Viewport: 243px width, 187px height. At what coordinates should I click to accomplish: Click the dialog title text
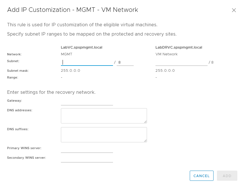73,10
